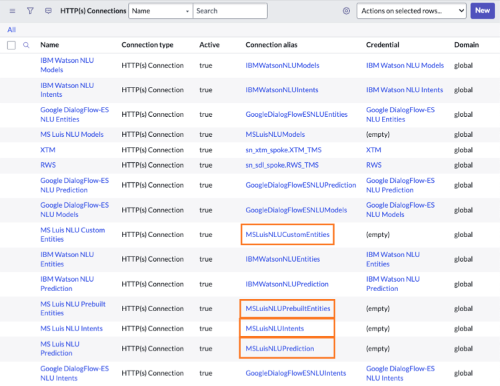Click the filter funnel icon
500x386 pixels.
[x=30, y=11]
